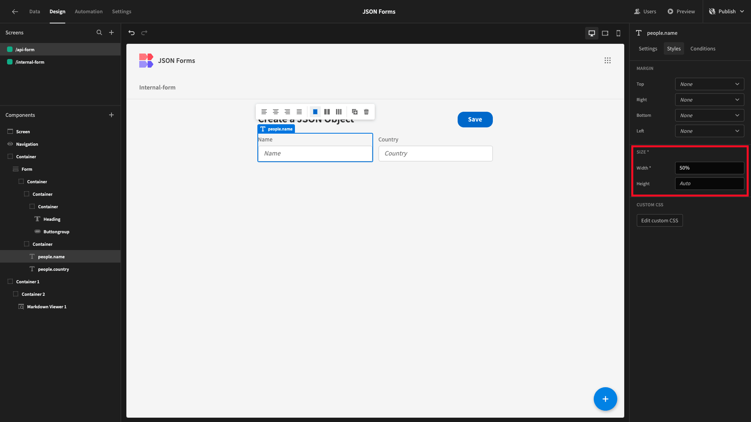This screenshot has width=751, height=422.
Task: Click add new screen plus icon
Action: 111,32
